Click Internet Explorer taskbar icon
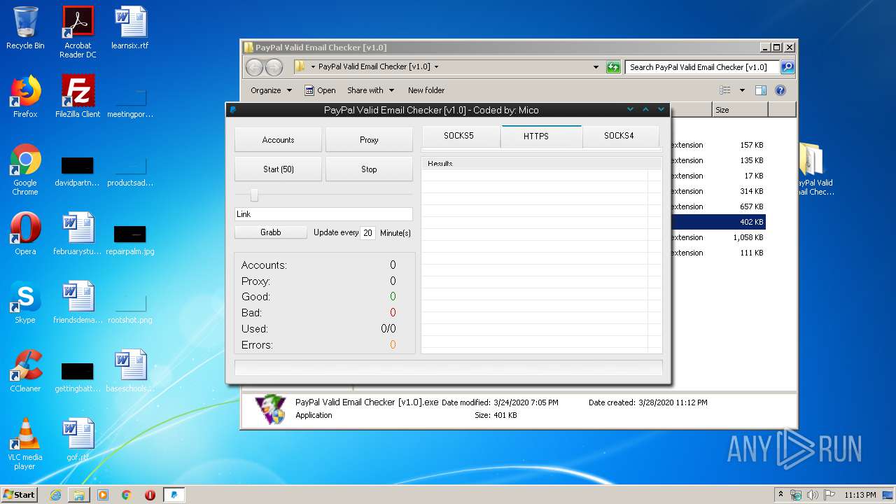Image resolution: width=896 pixels, height=504 pixels. tap(55, 495)
